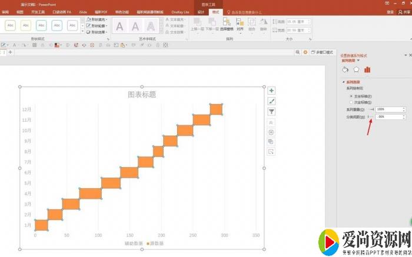Select the Fill & Line paint bucket icon
The height and width of the screenshot is (257, 412).
(345, 70)
